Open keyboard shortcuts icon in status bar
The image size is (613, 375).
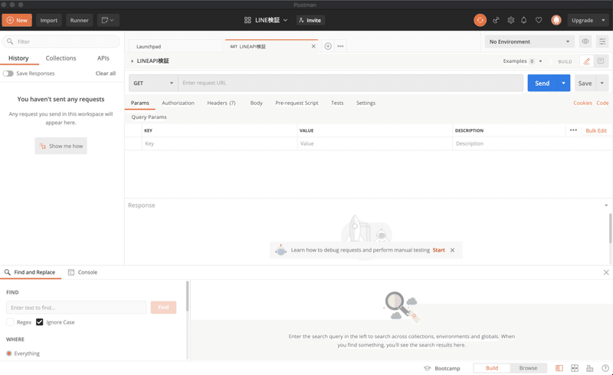[589, 368]
